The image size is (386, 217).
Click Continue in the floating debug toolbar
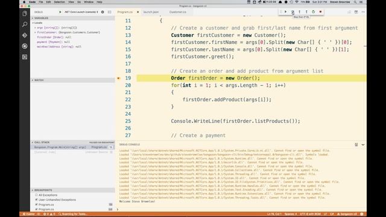(x=285, y=12)
